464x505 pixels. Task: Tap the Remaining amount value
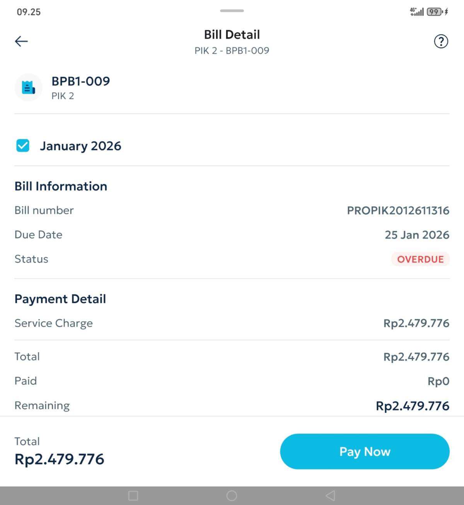tap(412, 406)
